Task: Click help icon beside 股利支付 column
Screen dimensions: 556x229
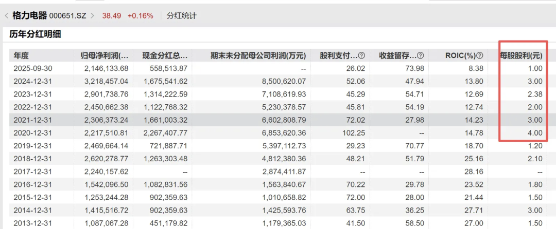Action: pyautogui.click(x=361, y=55)
